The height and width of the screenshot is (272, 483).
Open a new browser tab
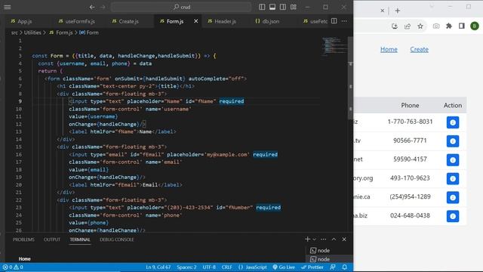(x=398, y=11)
